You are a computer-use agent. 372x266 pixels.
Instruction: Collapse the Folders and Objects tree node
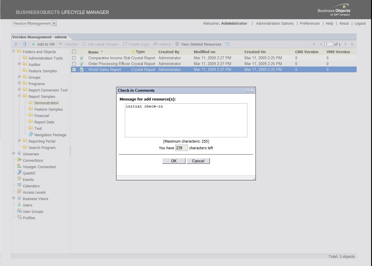pyautogui.click(x=13, y=51)
